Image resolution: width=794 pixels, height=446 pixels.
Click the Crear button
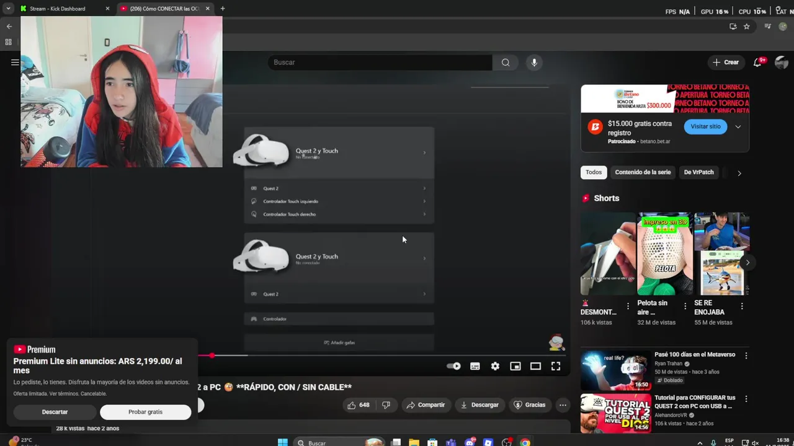726,63
